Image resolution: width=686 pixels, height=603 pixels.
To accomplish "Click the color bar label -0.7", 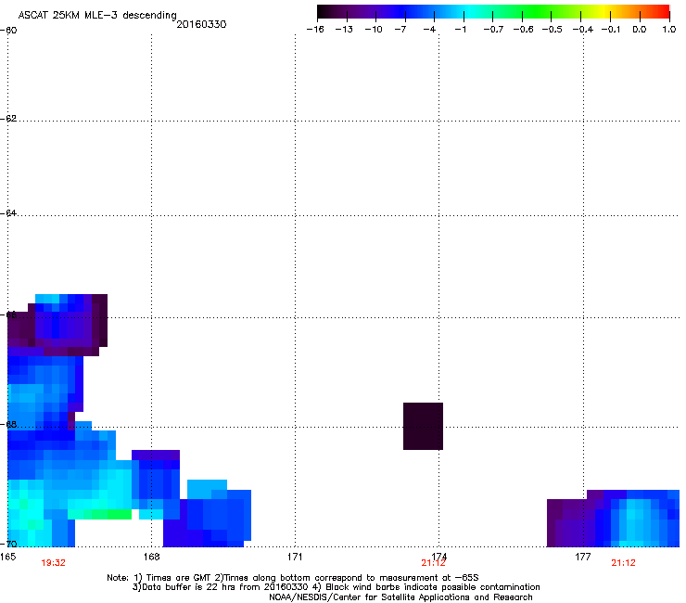I will pos(493,30).
